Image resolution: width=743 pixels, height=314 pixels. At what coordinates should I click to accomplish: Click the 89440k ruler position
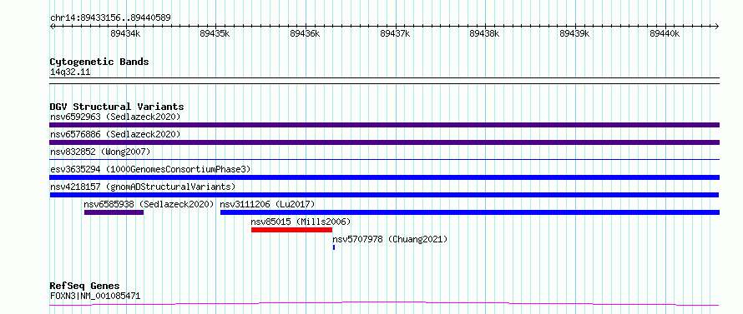tap(665, 33)
